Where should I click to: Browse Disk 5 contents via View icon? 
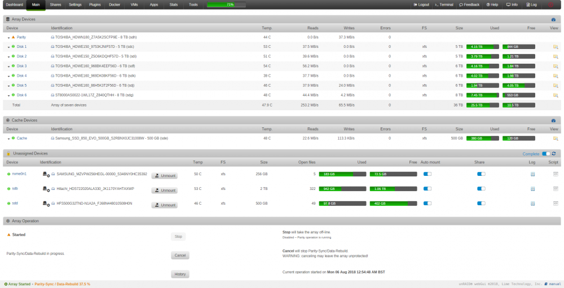(556, 86)
